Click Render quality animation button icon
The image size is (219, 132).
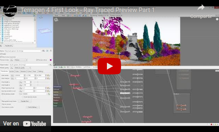(x=12, y=68)
